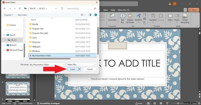This screenshot has height=105, width=201.
Task: Select the Users folder
Action: (62, 38)
